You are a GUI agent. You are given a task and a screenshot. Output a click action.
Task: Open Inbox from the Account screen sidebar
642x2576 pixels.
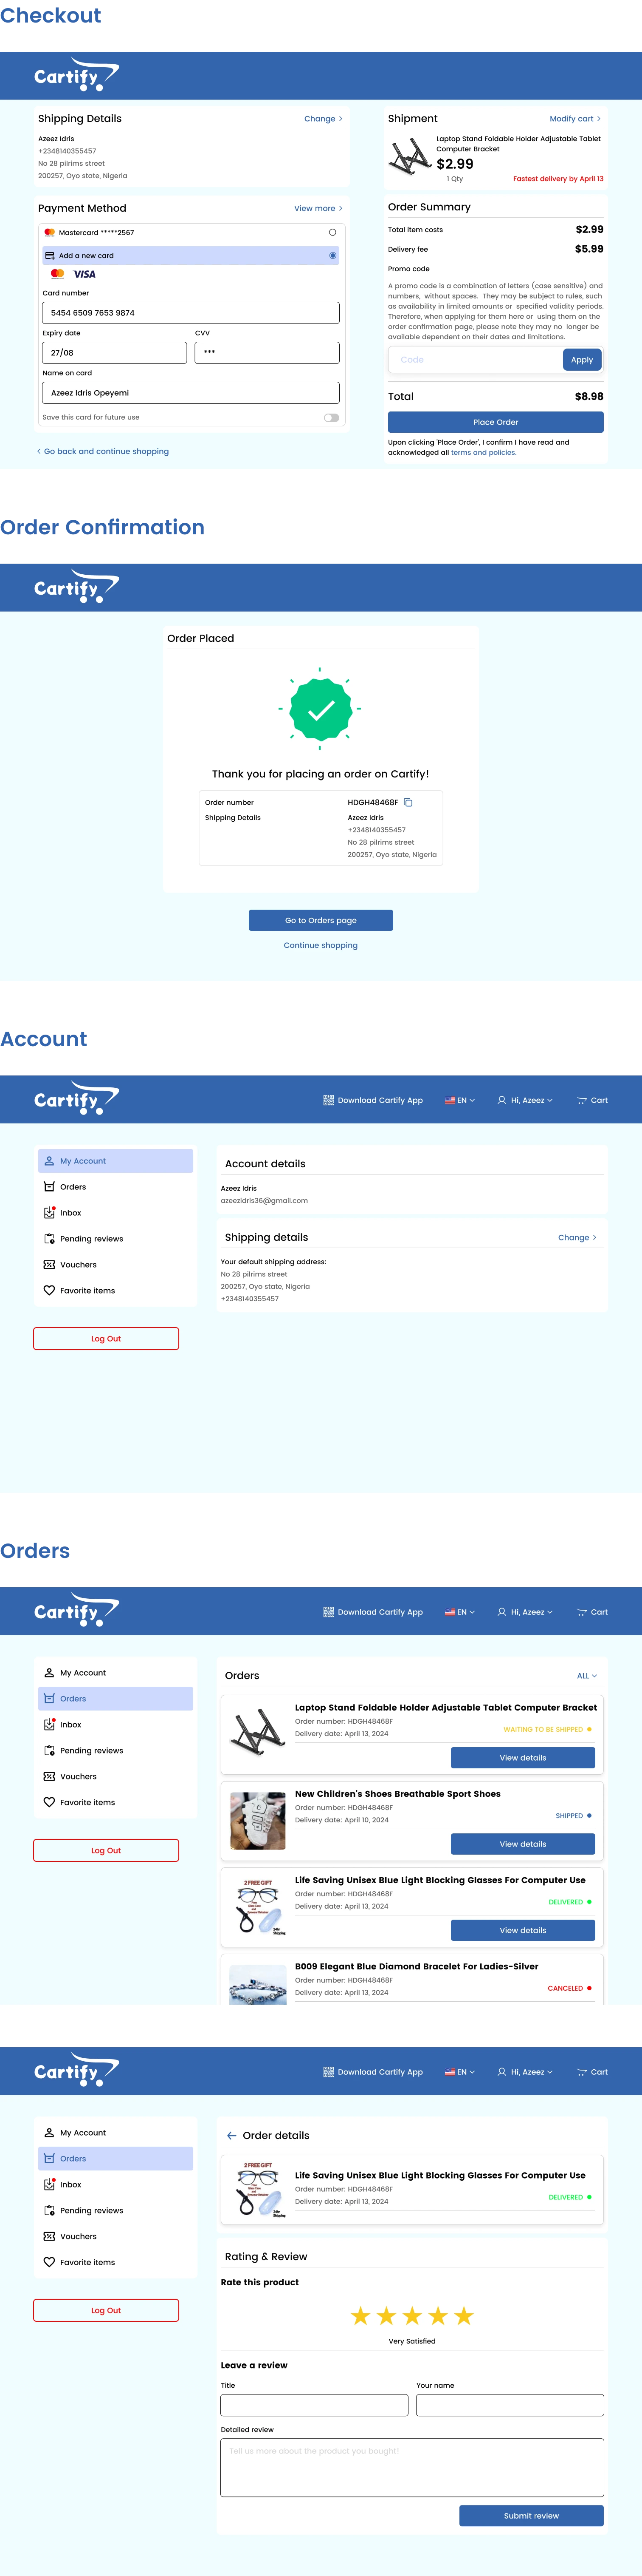point(116,1213)
